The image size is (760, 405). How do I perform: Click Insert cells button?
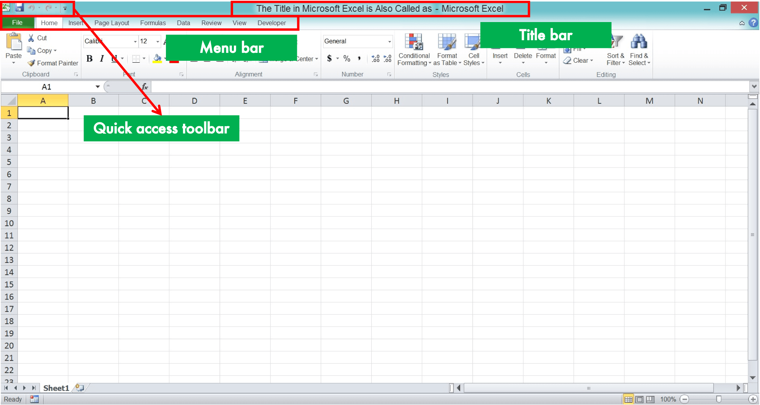[x=500, y=56]
